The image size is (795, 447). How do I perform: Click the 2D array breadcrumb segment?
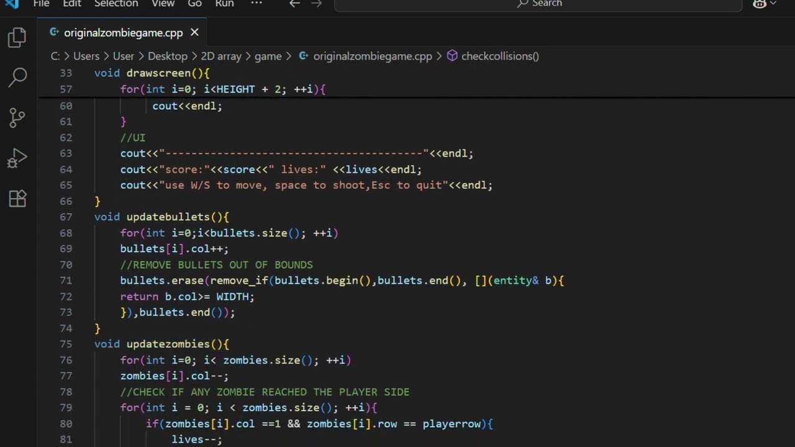(220, 56)
